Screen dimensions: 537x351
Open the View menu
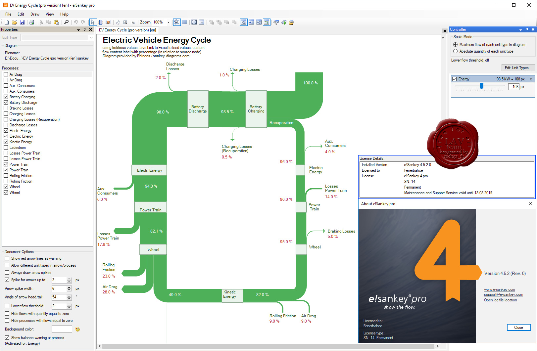click(x=50, y=14)
